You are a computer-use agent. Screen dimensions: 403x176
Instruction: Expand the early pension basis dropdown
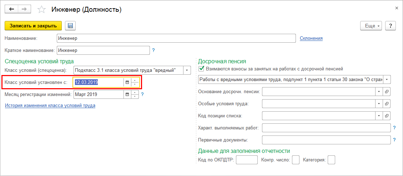[378, 92]
